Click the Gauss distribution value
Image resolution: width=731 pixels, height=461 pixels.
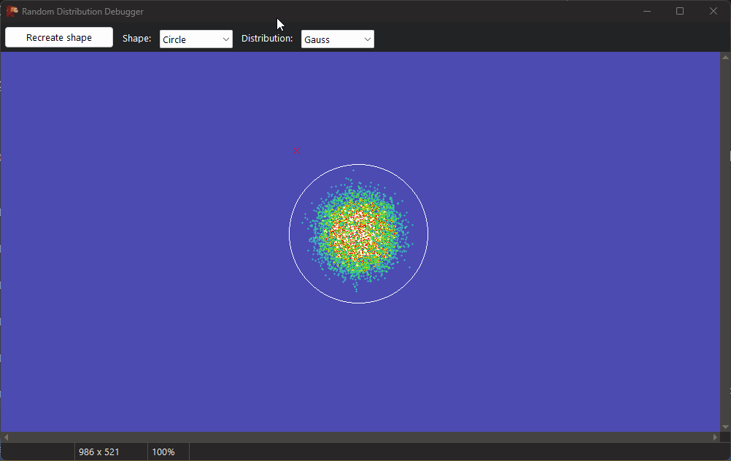coord(321,39)
